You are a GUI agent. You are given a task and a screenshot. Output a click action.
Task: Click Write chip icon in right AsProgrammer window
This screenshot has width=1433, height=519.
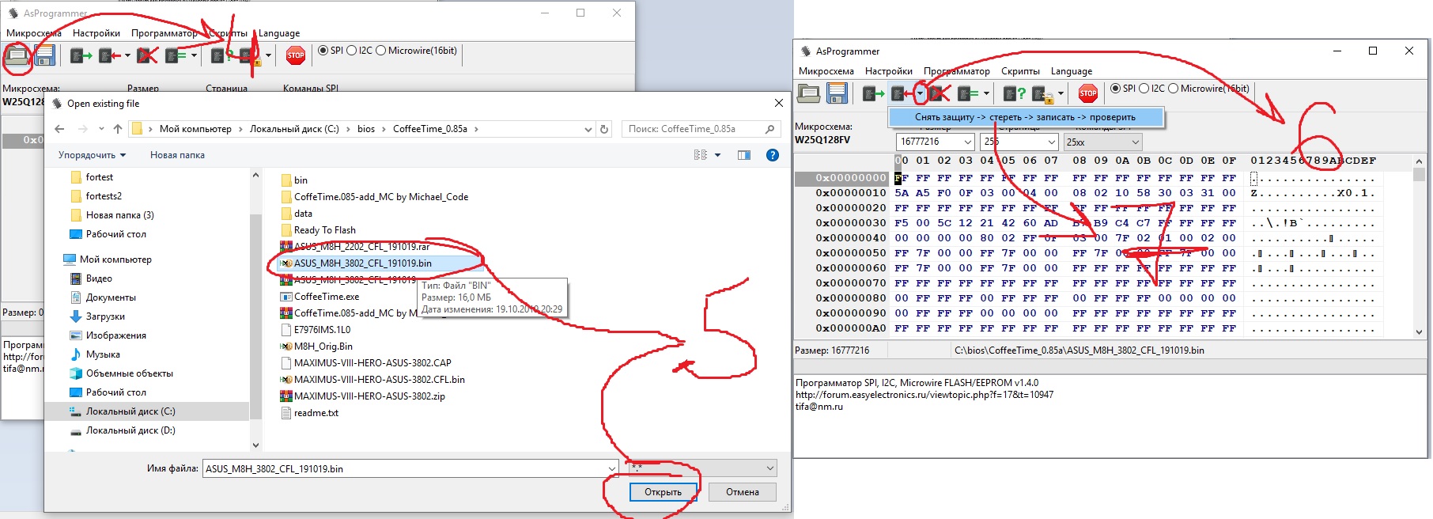(902, 93)
